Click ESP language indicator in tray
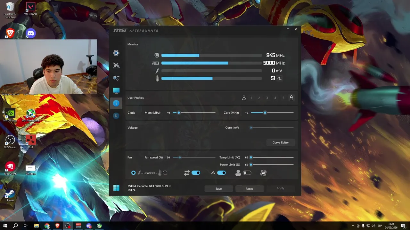The height and width of the screenshot is (230, 410). 380,226
